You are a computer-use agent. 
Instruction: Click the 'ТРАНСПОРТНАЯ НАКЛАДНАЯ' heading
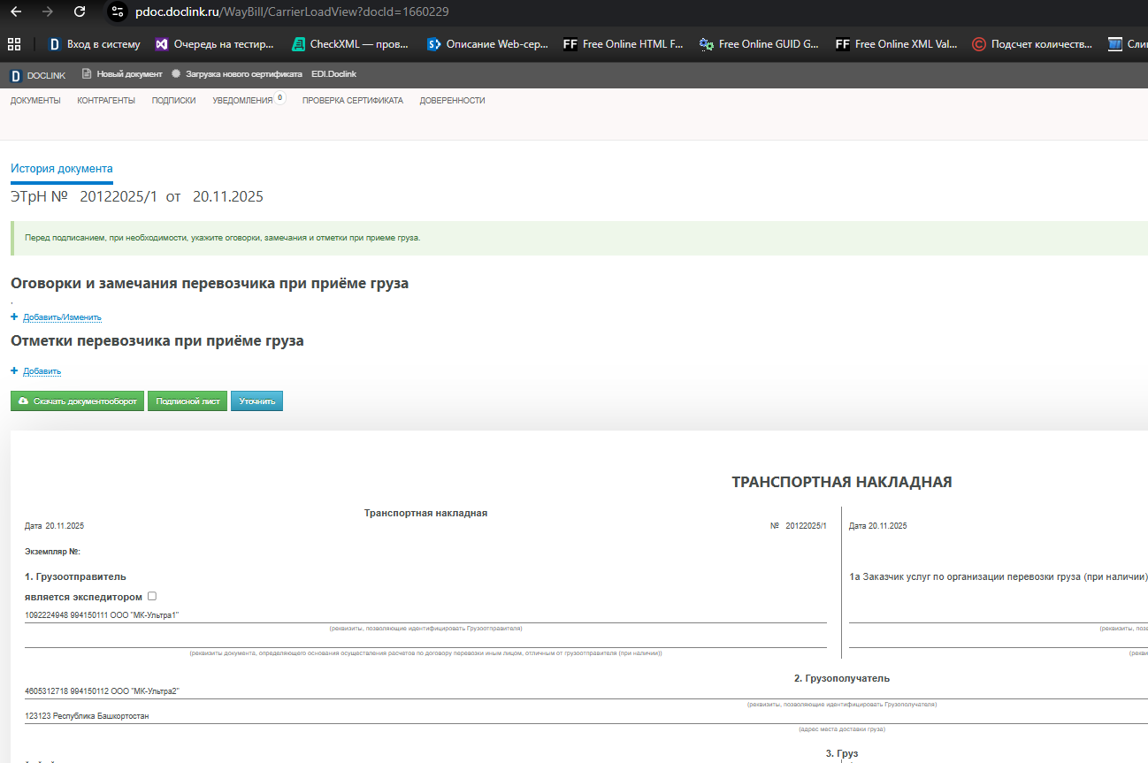pos(842,482)
